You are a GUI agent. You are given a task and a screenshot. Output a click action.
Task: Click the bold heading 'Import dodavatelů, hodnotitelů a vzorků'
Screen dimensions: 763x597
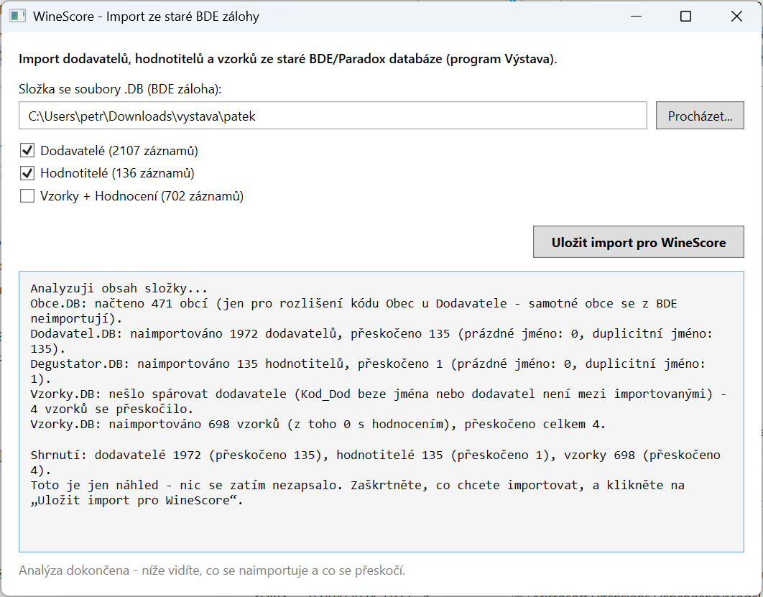(x=288, y=59)
